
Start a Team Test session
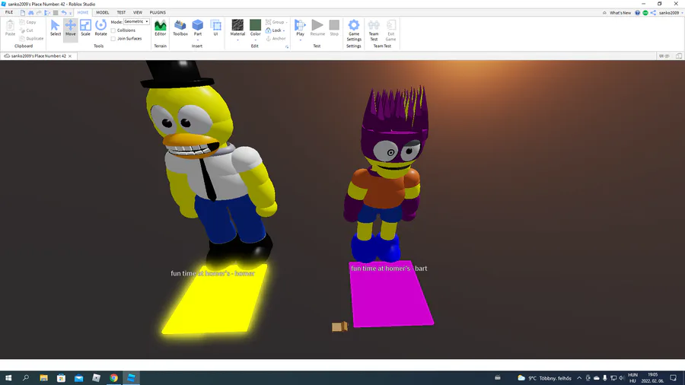pyautogui.click(x=374, y=30)
